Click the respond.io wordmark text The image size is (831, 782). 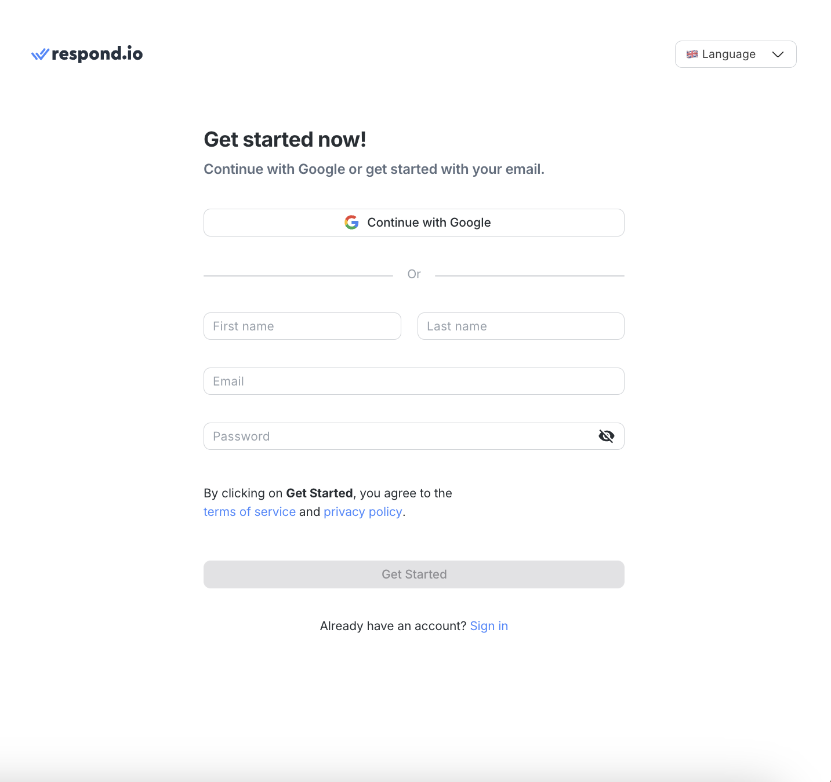(x=97, y=54)
